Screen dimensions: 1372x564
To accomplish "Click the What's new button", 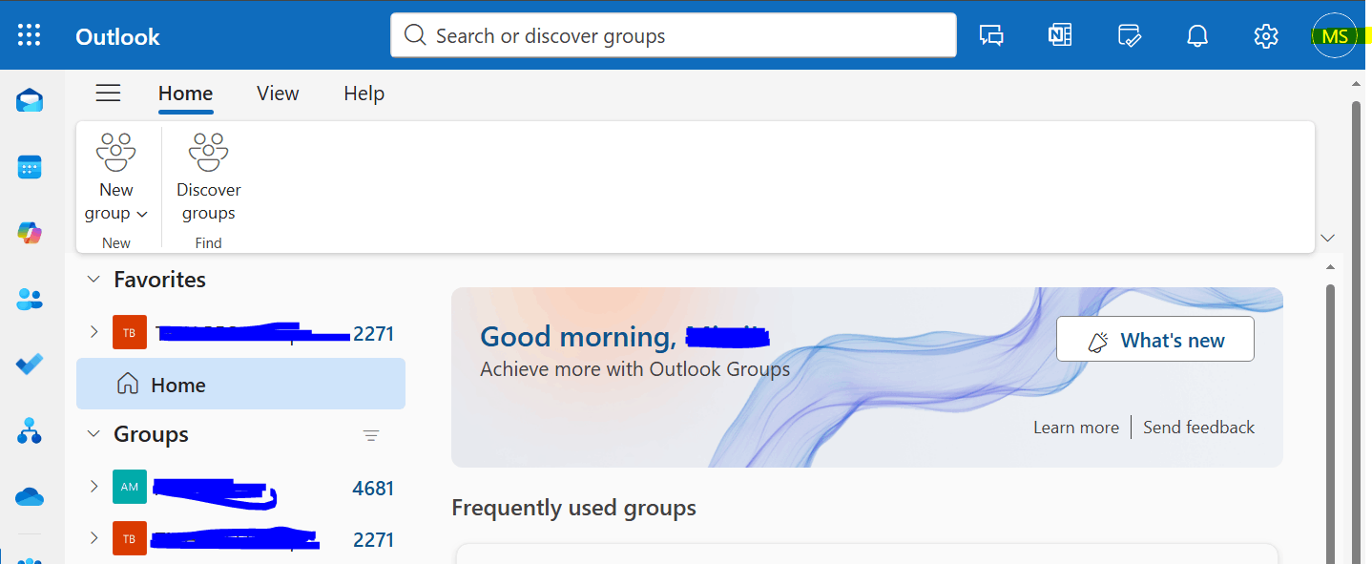I will 1155,340.
